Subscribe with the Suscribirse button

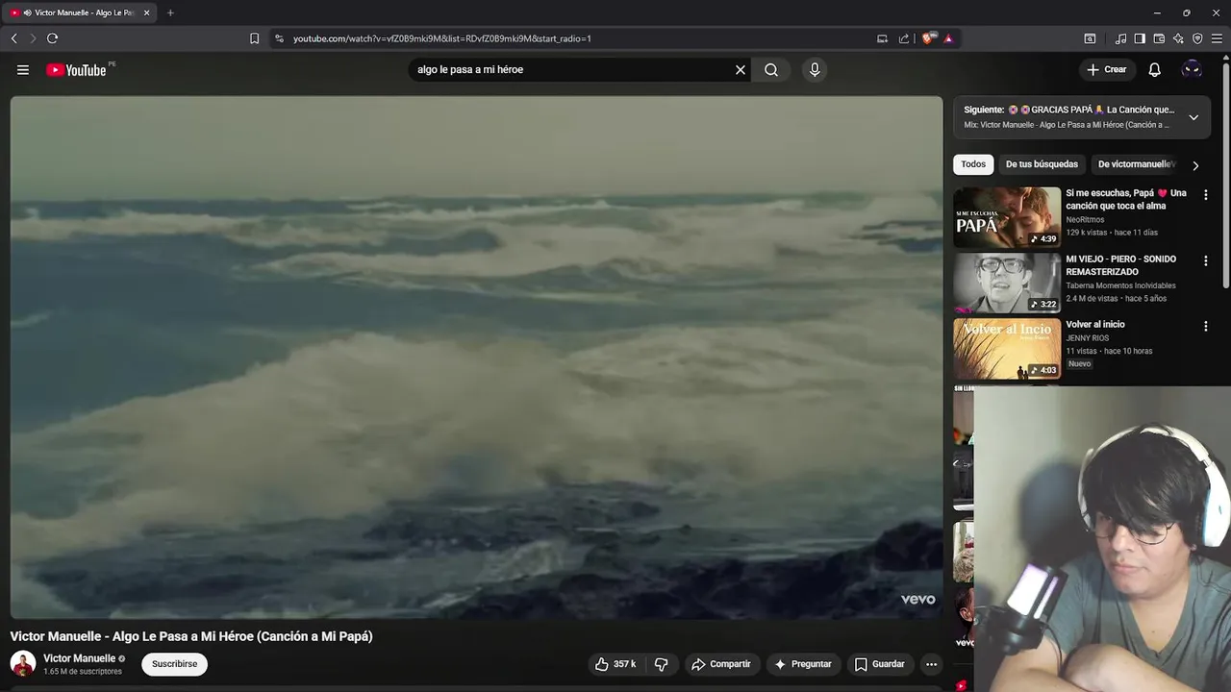pyautogui.click(x=174, y=664)
